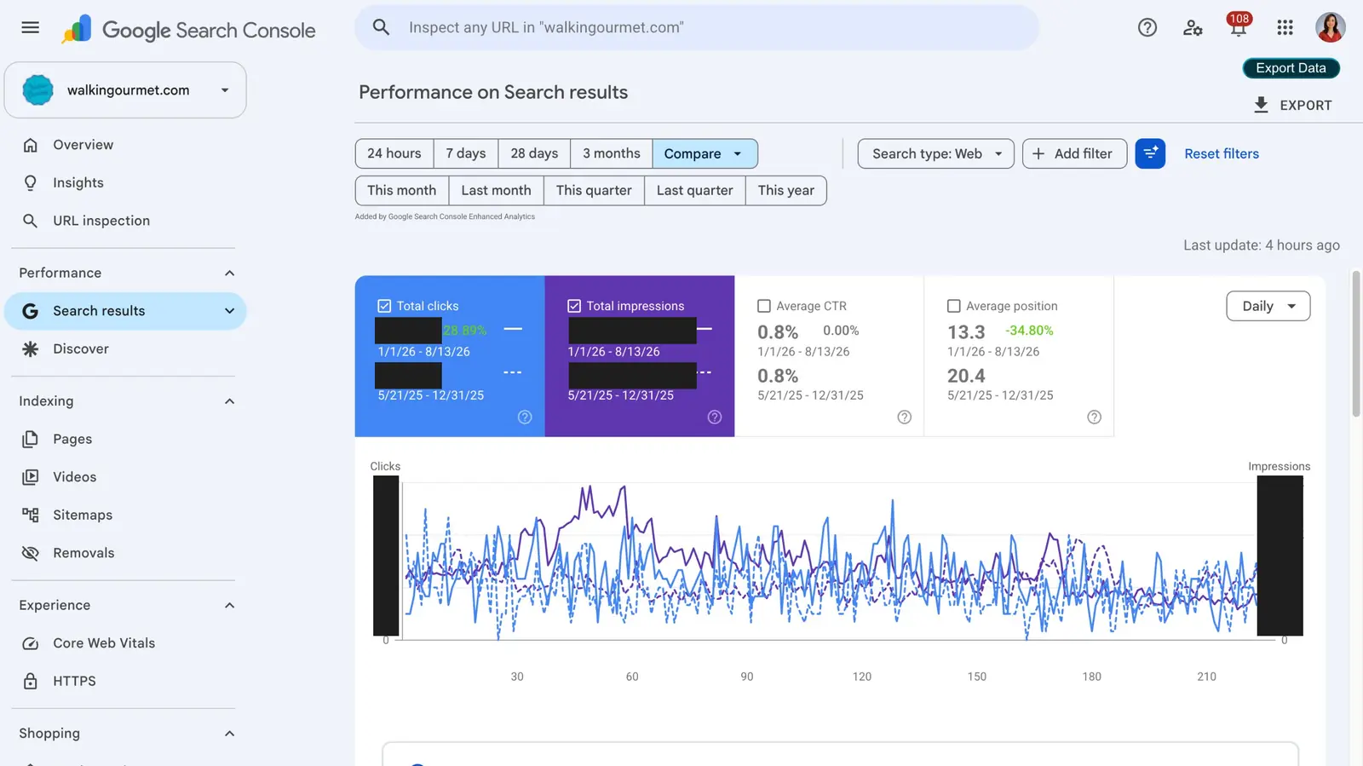Click the 20.4 average position value
Image resolution: width=1363 pixels, height=766 pixels.
point(966,376)
